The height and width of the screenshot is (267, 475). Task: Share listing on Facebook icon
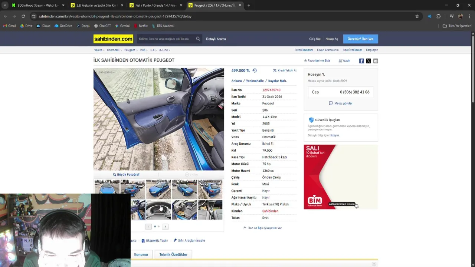coord(361,61)
